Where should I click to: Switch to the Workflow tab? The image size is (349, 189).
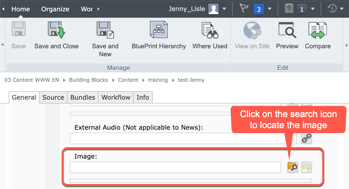(116, 97)
